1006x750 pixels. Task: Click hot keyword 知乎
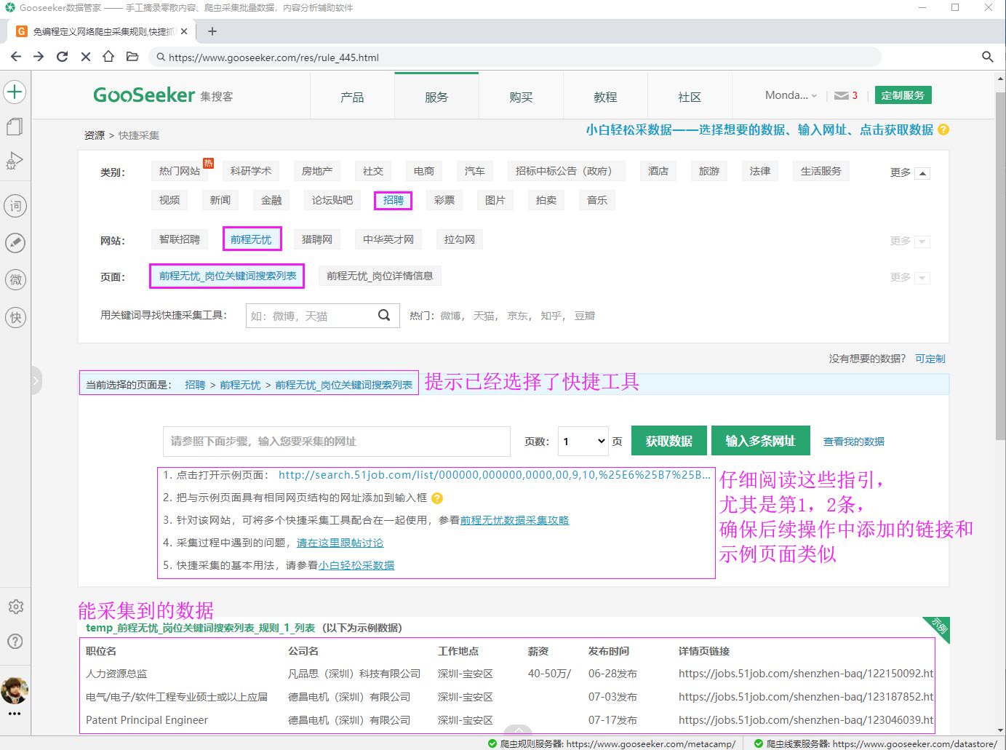[551, 316]
